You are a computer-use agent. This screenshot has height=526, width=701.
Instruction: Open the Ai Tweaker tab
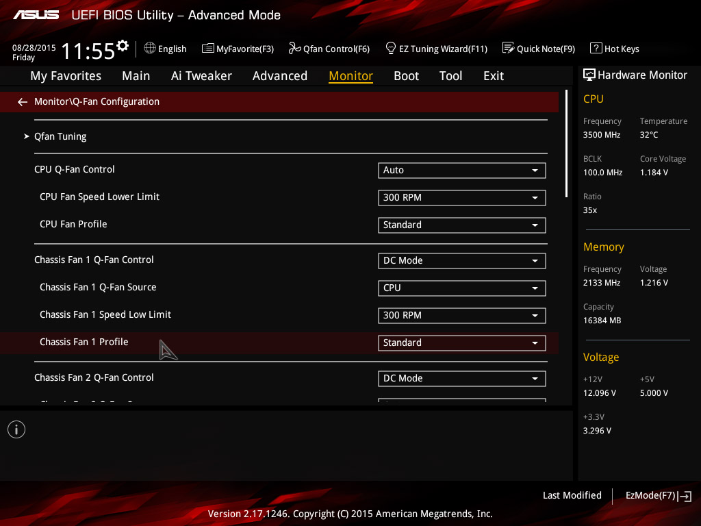201,76
